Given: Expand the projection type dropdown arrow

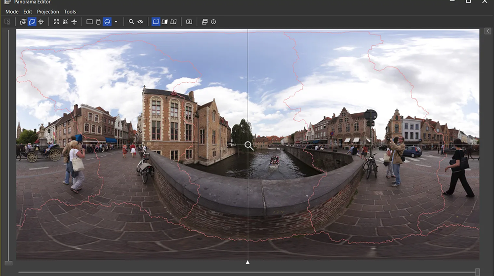Looking at the screenshot, I should coord(116,22).
